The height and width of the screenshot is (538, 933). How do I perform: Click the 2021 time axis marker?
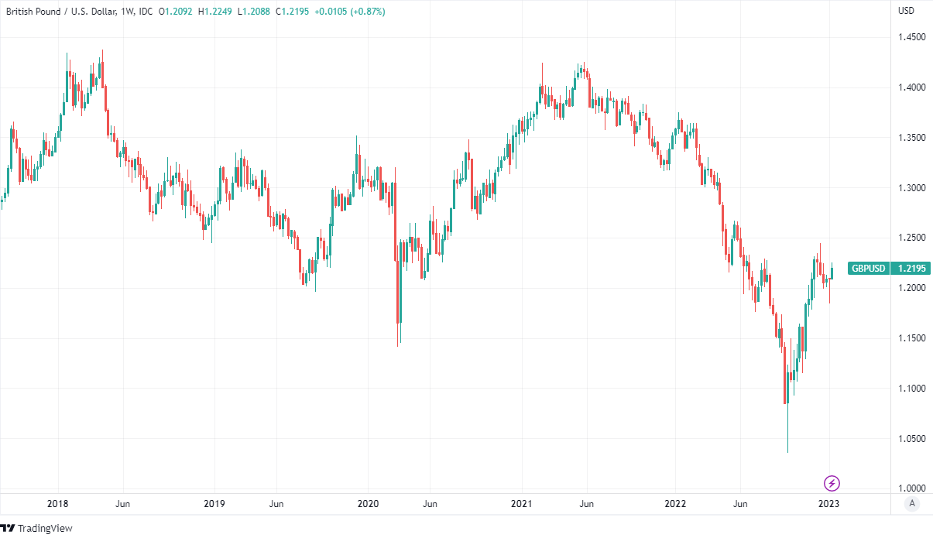point(521,504)
